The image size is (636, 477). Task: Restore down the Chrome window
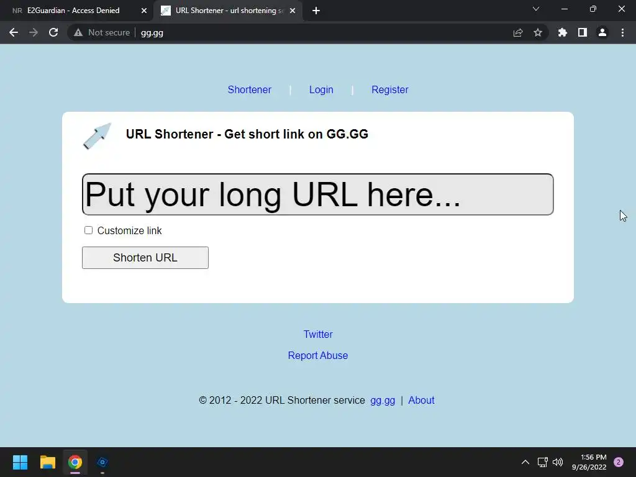593,9
